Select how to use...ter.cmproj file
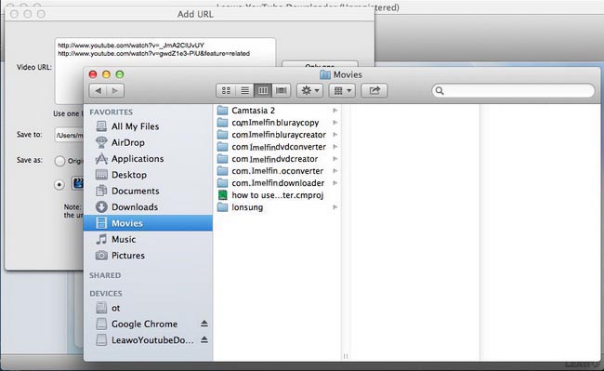 [277, 195]
